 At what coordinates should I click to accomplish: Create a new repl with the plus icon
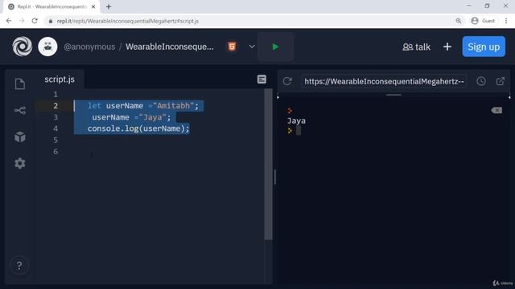coord(447,47)
